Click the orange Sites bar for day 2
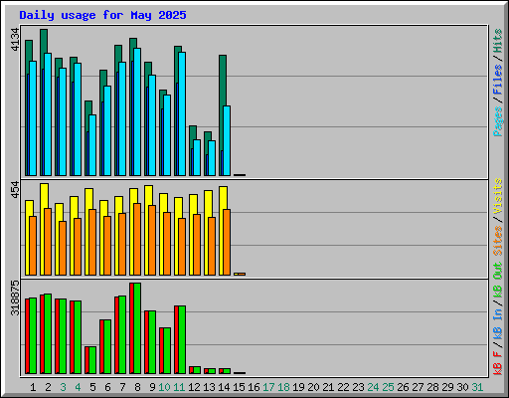Screen dimensions: 509x398 (48, 242)
